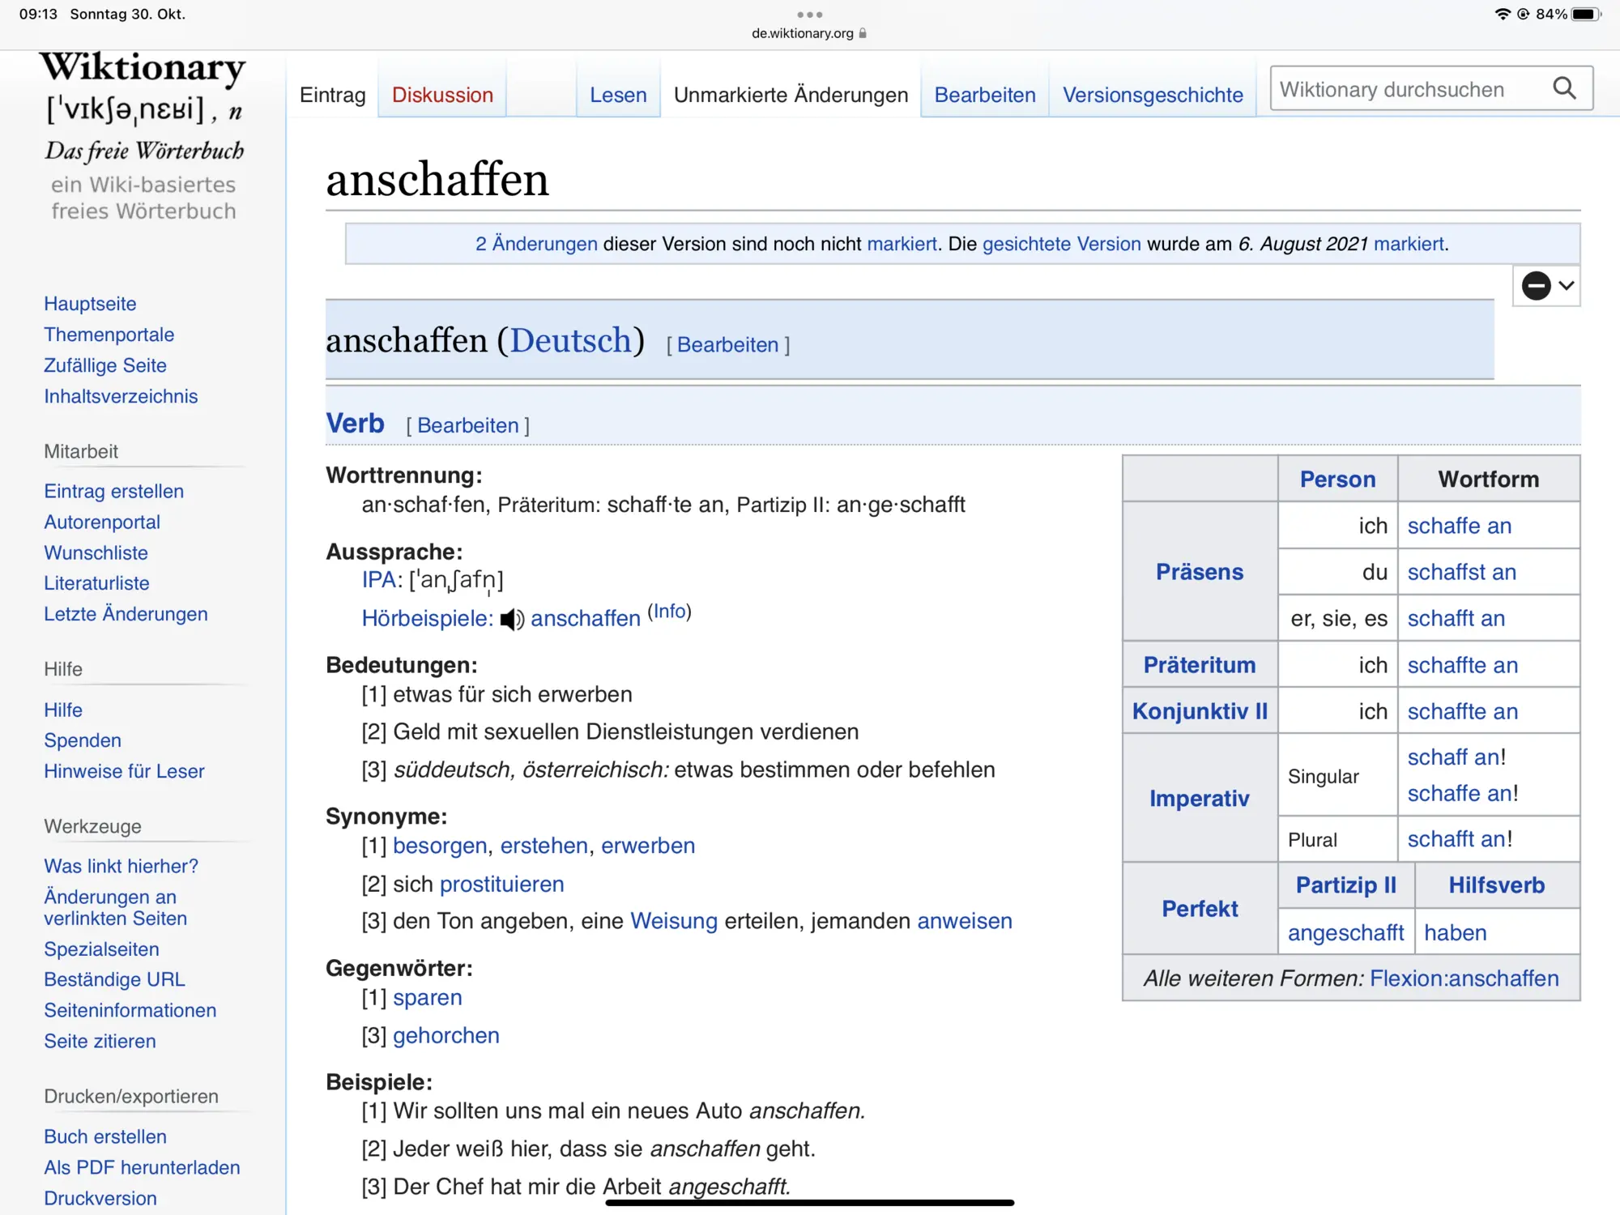Screen dimensions: 1620x1215
Task: Open the Zufällige Seite sidebar link
Action: pos(105,365)
